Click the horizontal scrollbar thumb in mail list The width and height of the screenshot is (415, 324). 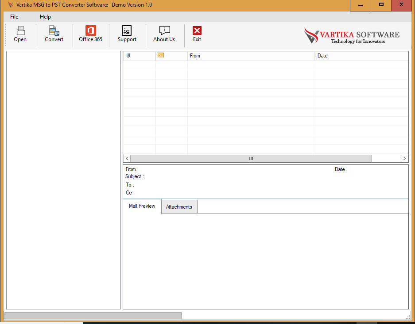point(251,158)
